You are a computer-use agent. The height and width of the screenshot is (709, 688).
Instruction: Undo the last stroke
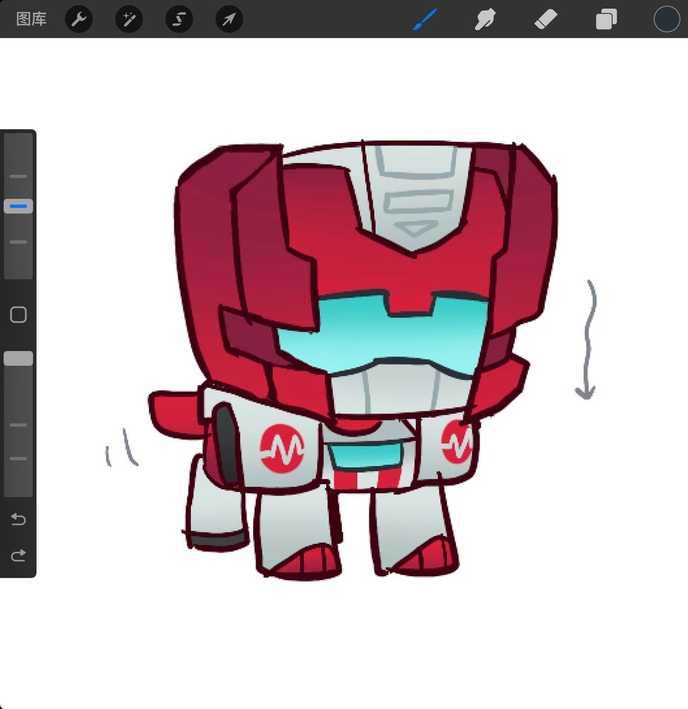click(x=18, y=519)
